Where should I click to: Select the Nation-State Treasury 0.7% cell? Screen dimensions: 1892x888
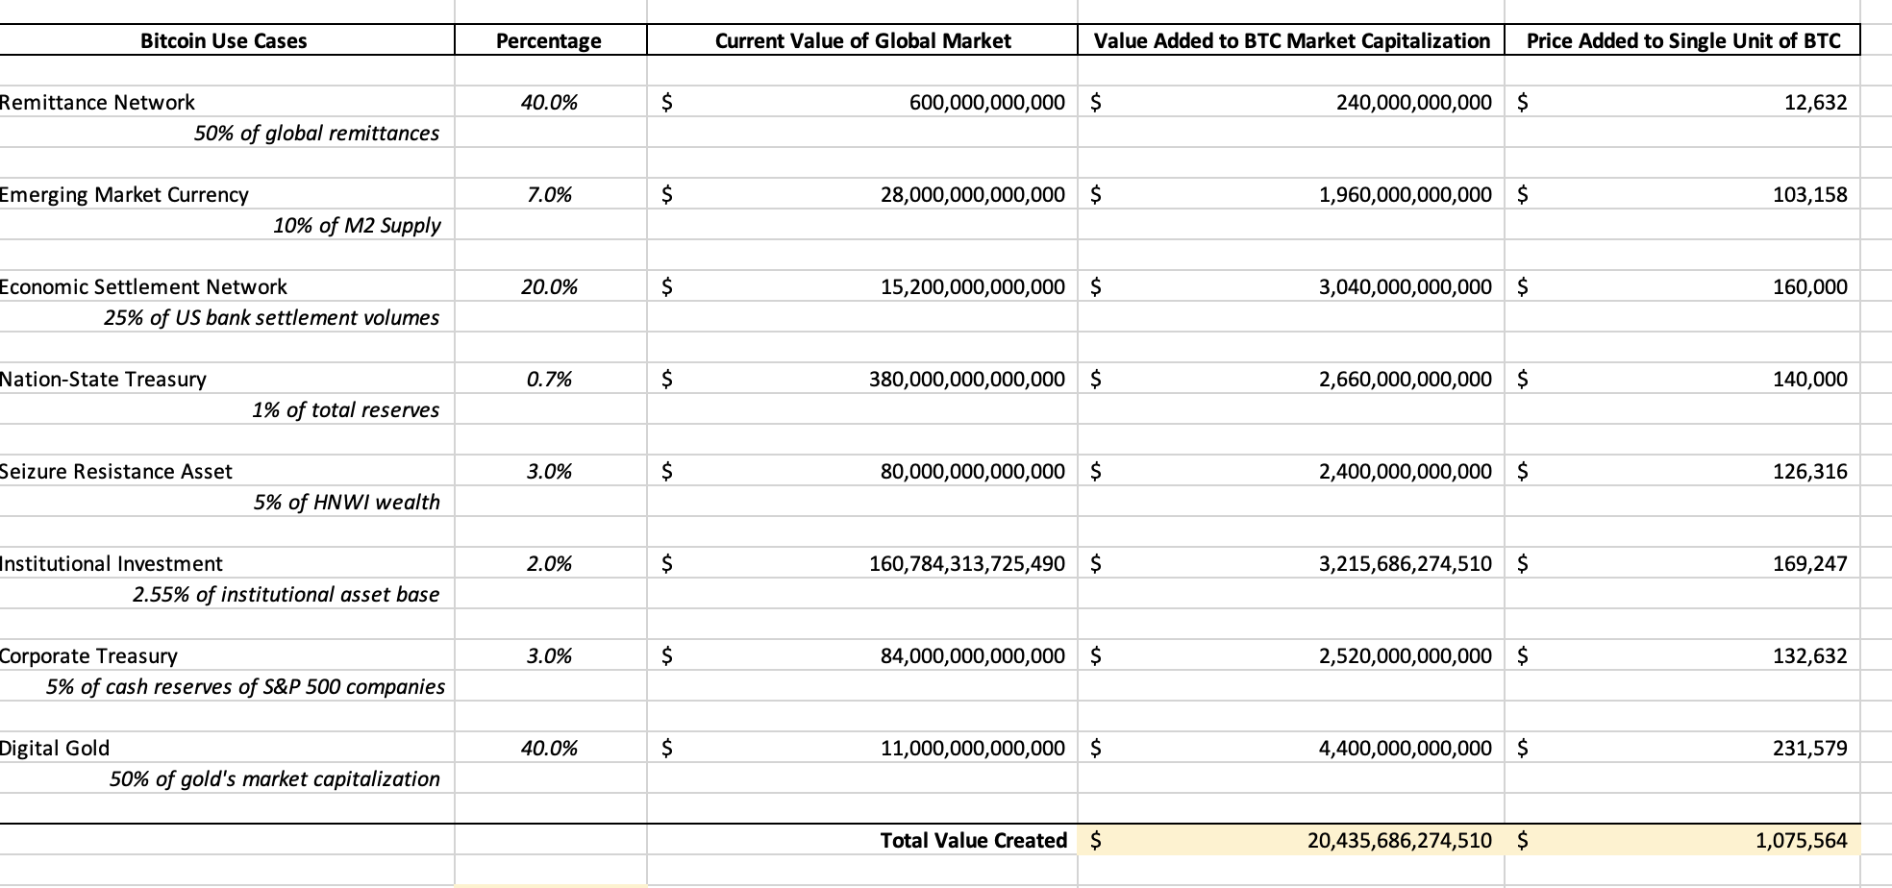pos(550,379)
